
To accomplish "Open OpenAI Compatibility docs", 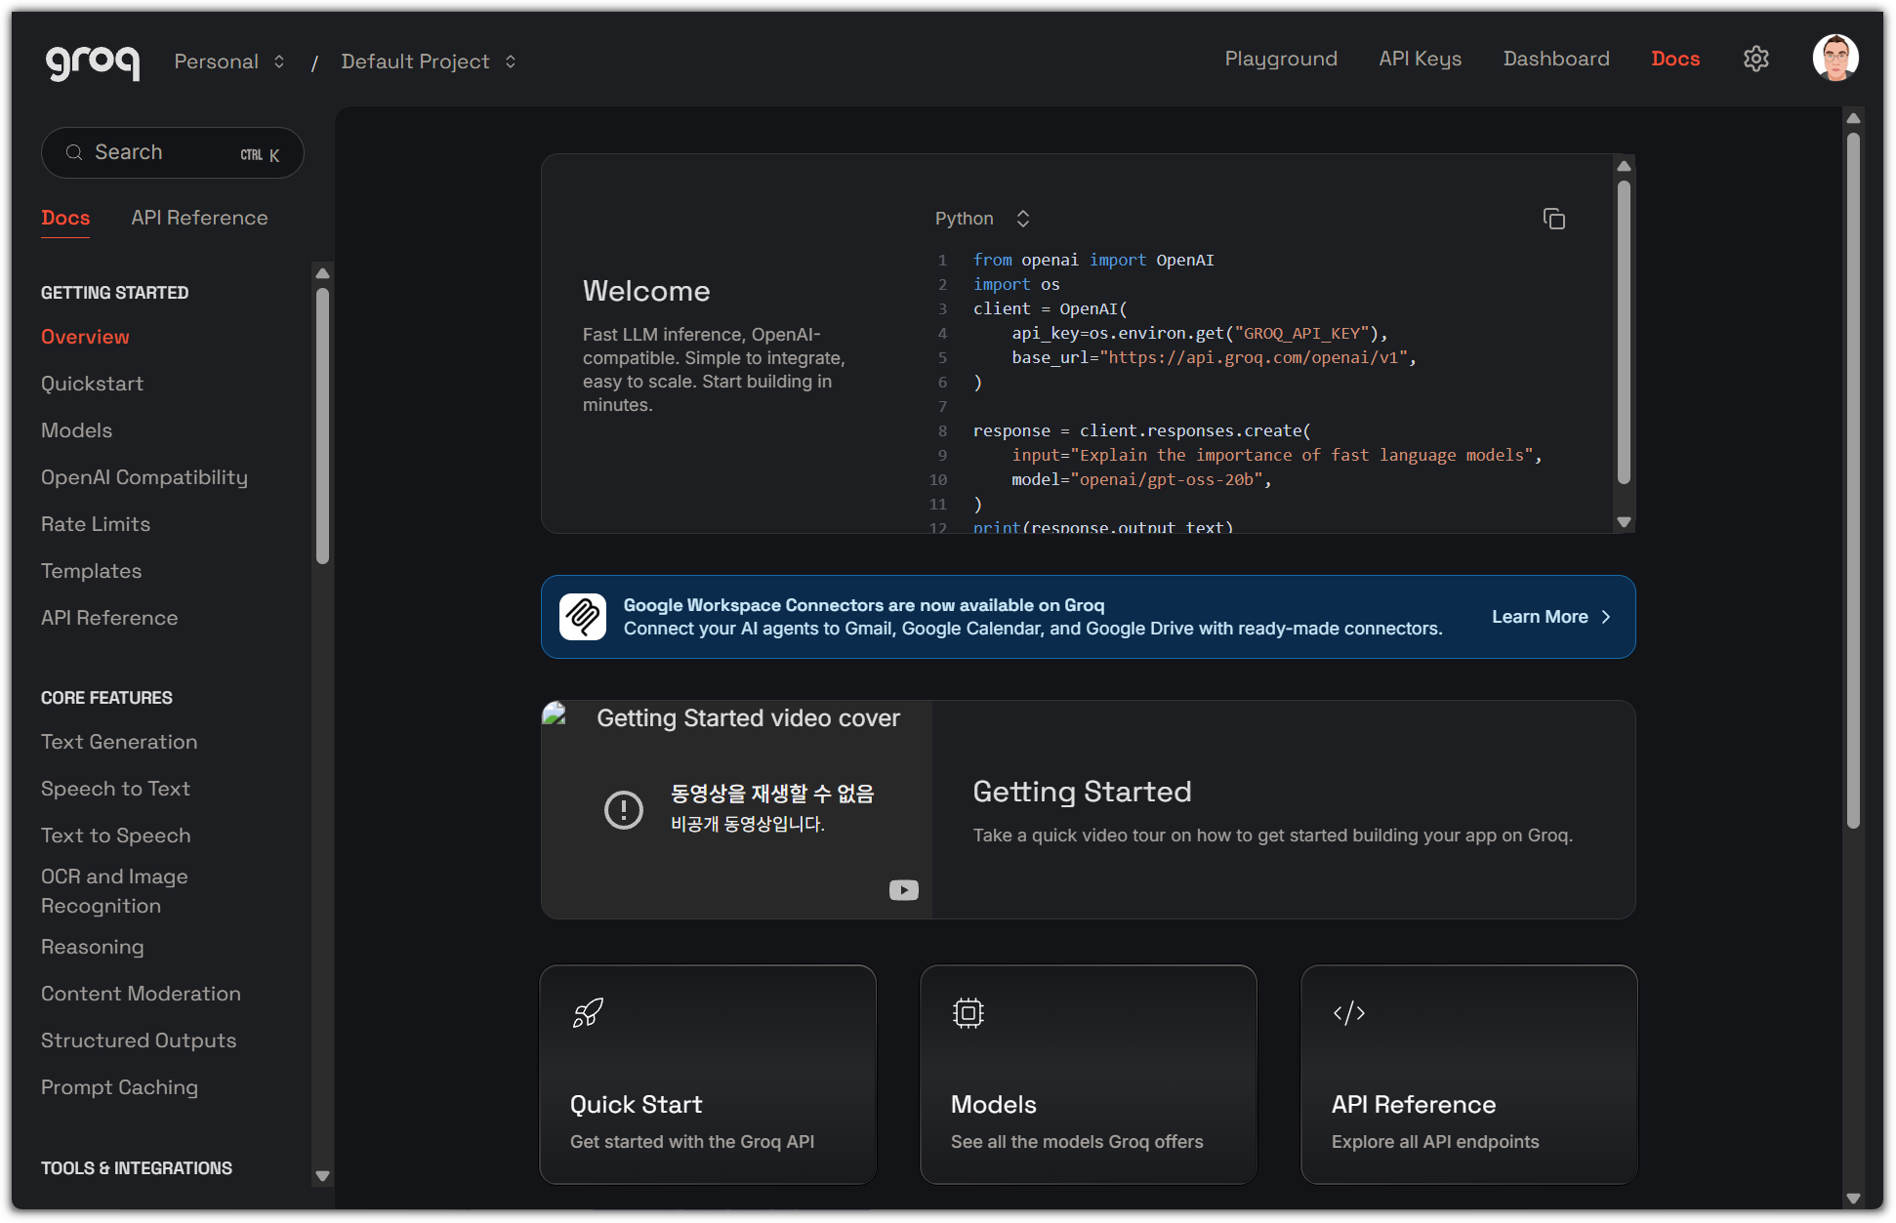I will (x=144, y=477).
